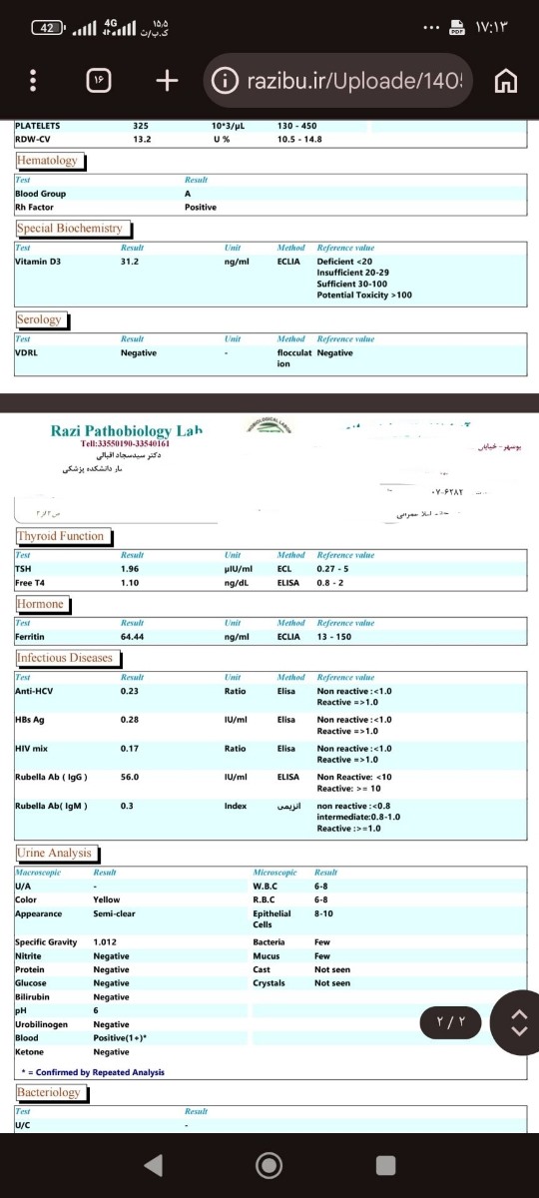
Task: Tap the lab telephone number line
Action: (x=125, y=443)
